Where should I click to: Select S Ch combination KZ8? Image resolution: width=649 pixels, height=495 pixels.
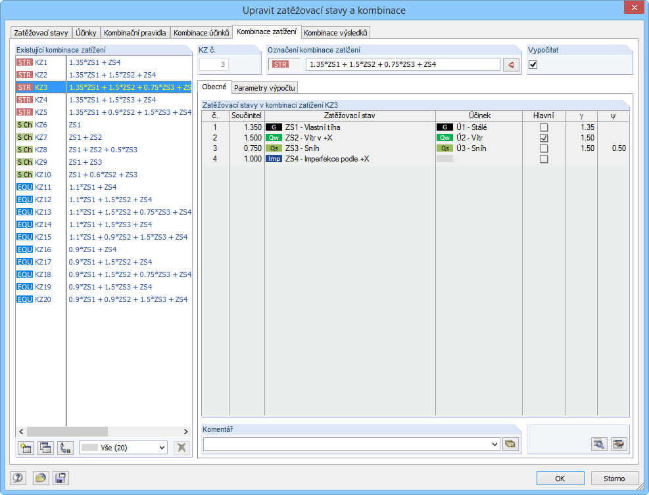tap(103, 150)
